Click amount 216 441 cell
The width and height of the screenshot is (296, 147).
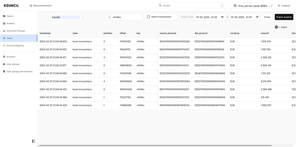pyautogui.click(x=265, y=97)
